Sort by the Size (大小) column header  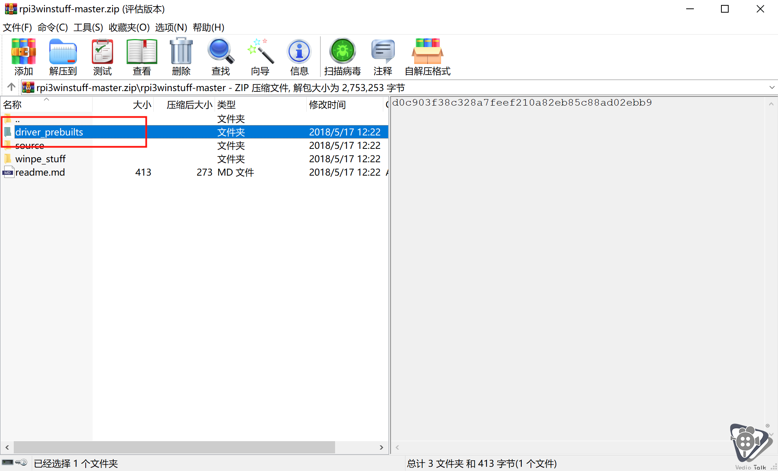click(x=123, y=104)
